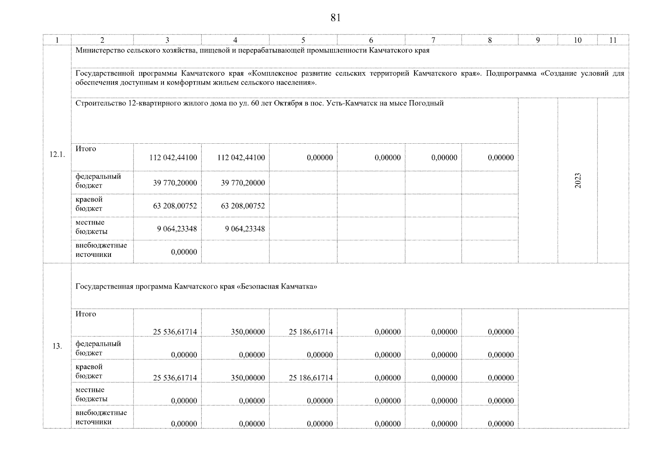Click 25 536,61714 in section 13 Итого row
Viewport: 672px width, 475px height.
[x=175, y=332]
